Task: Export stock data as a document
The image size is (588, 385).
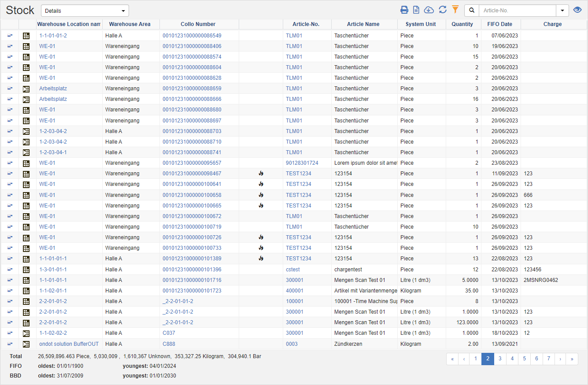Action: coord(417,9)
